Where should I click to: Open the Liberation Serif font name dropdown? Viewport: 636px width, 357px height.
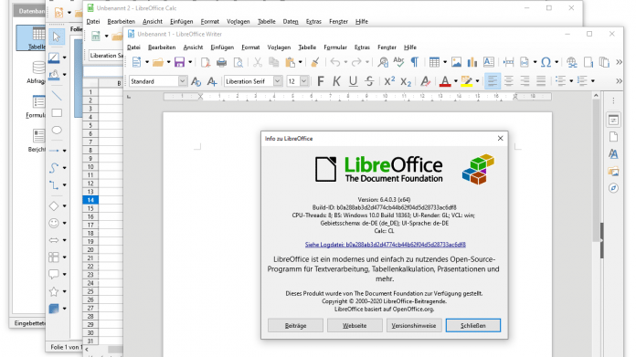(x=278, y=81)
